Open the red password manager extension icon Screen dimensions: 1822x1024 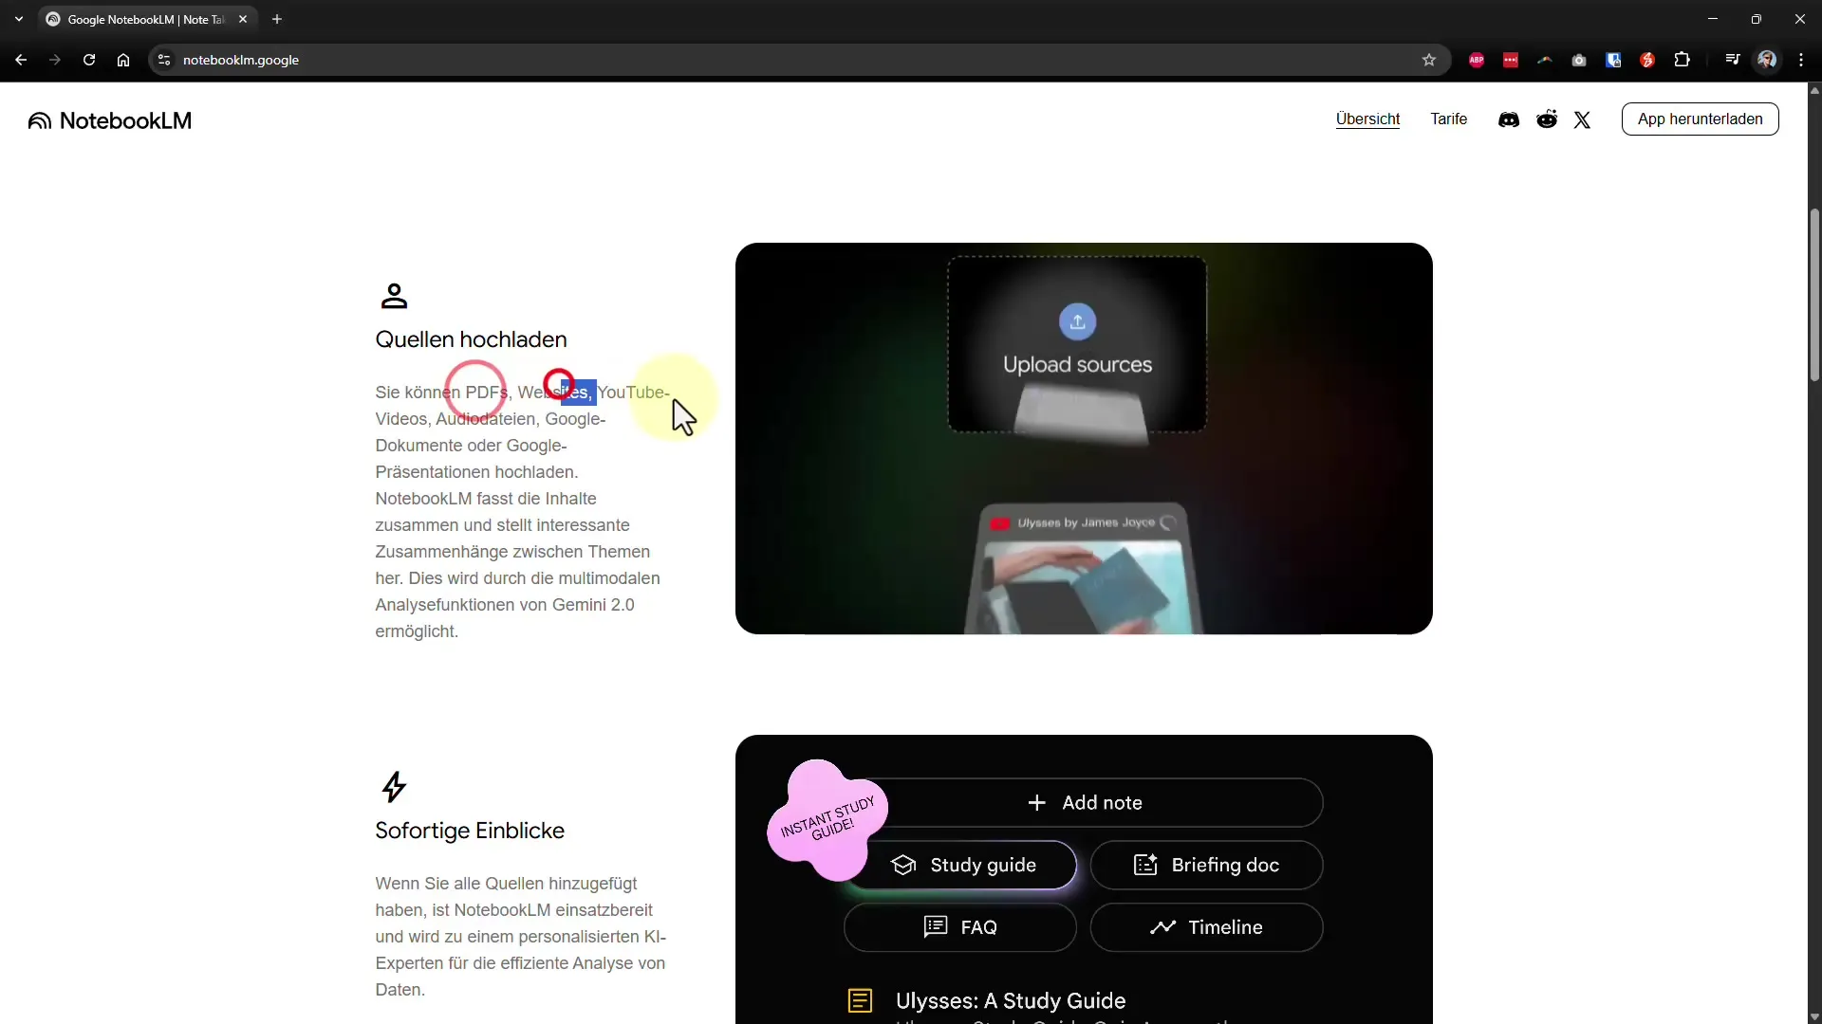(1511, 60)
